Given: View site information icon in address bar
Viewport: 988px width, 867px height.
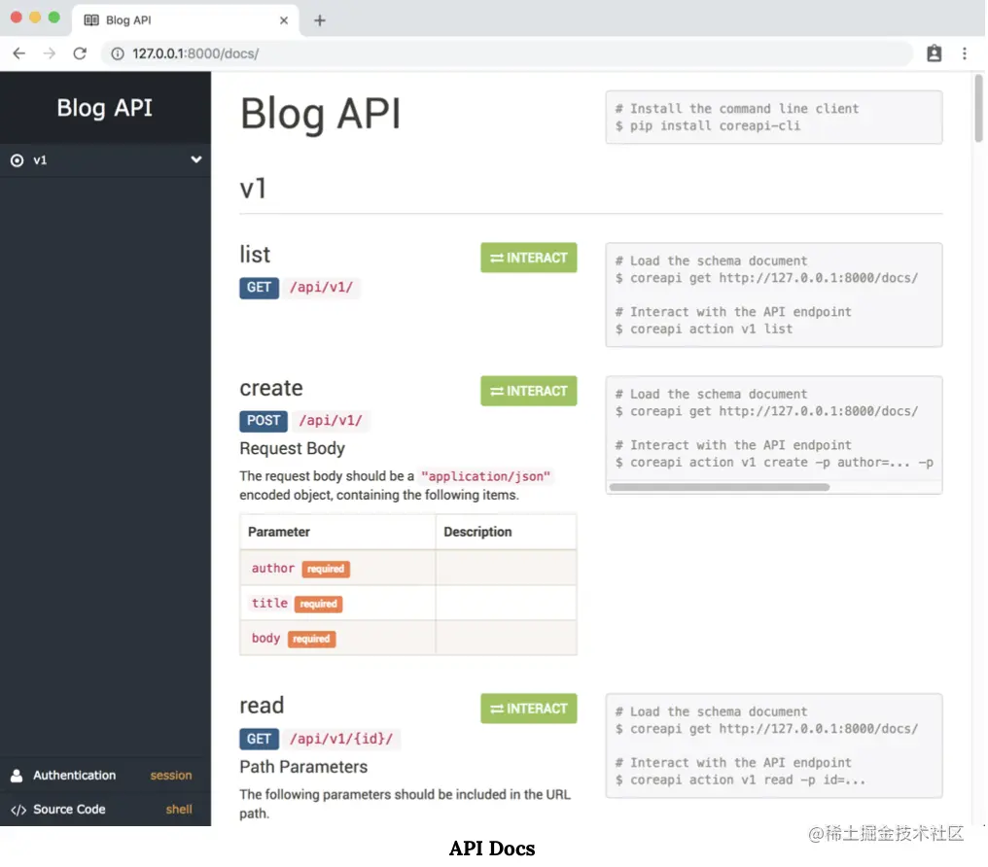Looking at the screenshot, I should [x=118, y=53].
